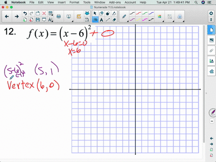Image resolution: width=216 pixels, height=162 pixels.
Task: Open the Properties tab
Action: pyautogui.click(x=211, y=61)
